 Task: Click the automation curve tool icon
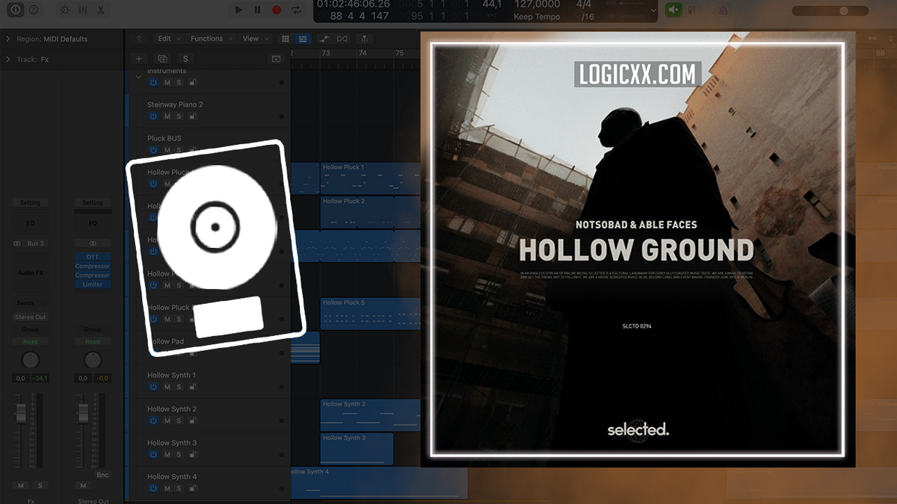(325, 38)
